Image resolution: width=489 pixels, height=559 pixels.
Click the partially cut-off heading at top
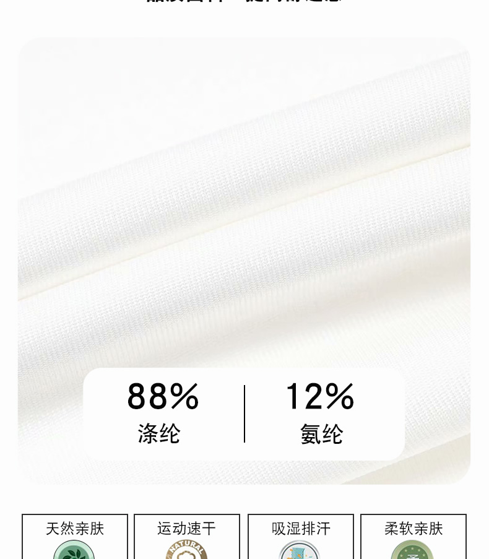click(x=244, y=1)
